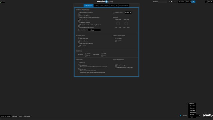The width and height of the screenshot is (213, 120).
Task: Enable Turn off FX checkbox
Action: click(x=79, y=46)
